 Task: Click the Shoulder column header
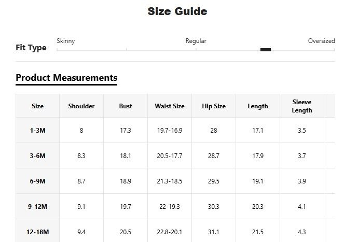81,106
